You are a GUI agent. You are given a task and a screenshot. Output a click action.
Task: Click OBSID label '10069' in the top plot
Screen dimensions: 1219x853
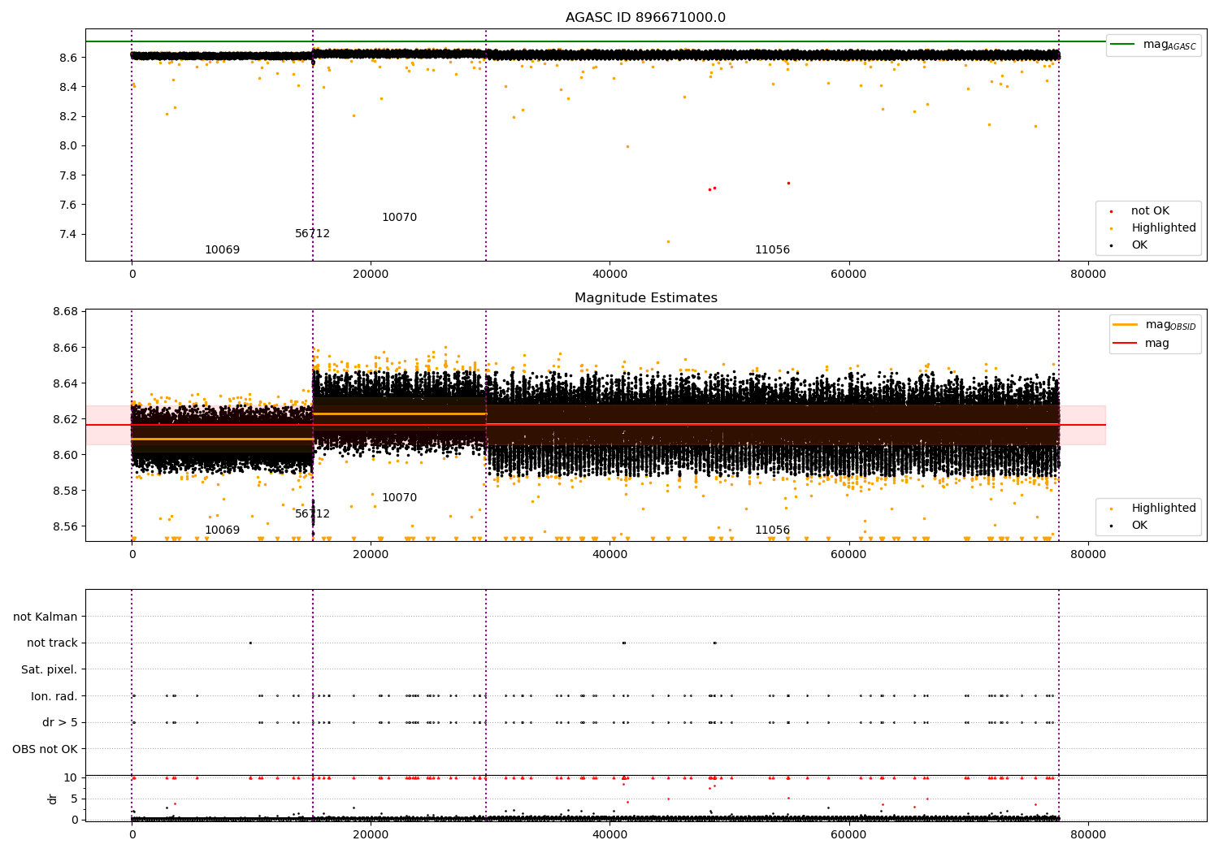pyautogui.click(x=222, y=250)
